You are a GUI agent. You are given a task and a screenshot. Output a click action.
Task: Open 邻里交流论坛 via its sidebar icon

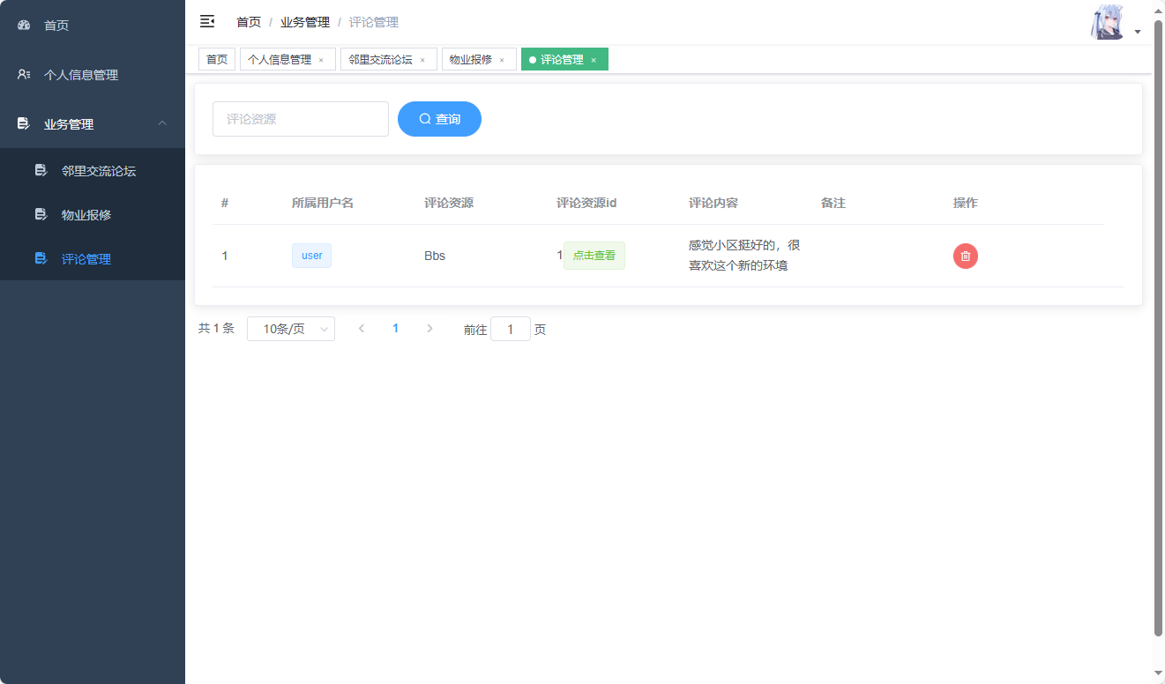point(41,170)
